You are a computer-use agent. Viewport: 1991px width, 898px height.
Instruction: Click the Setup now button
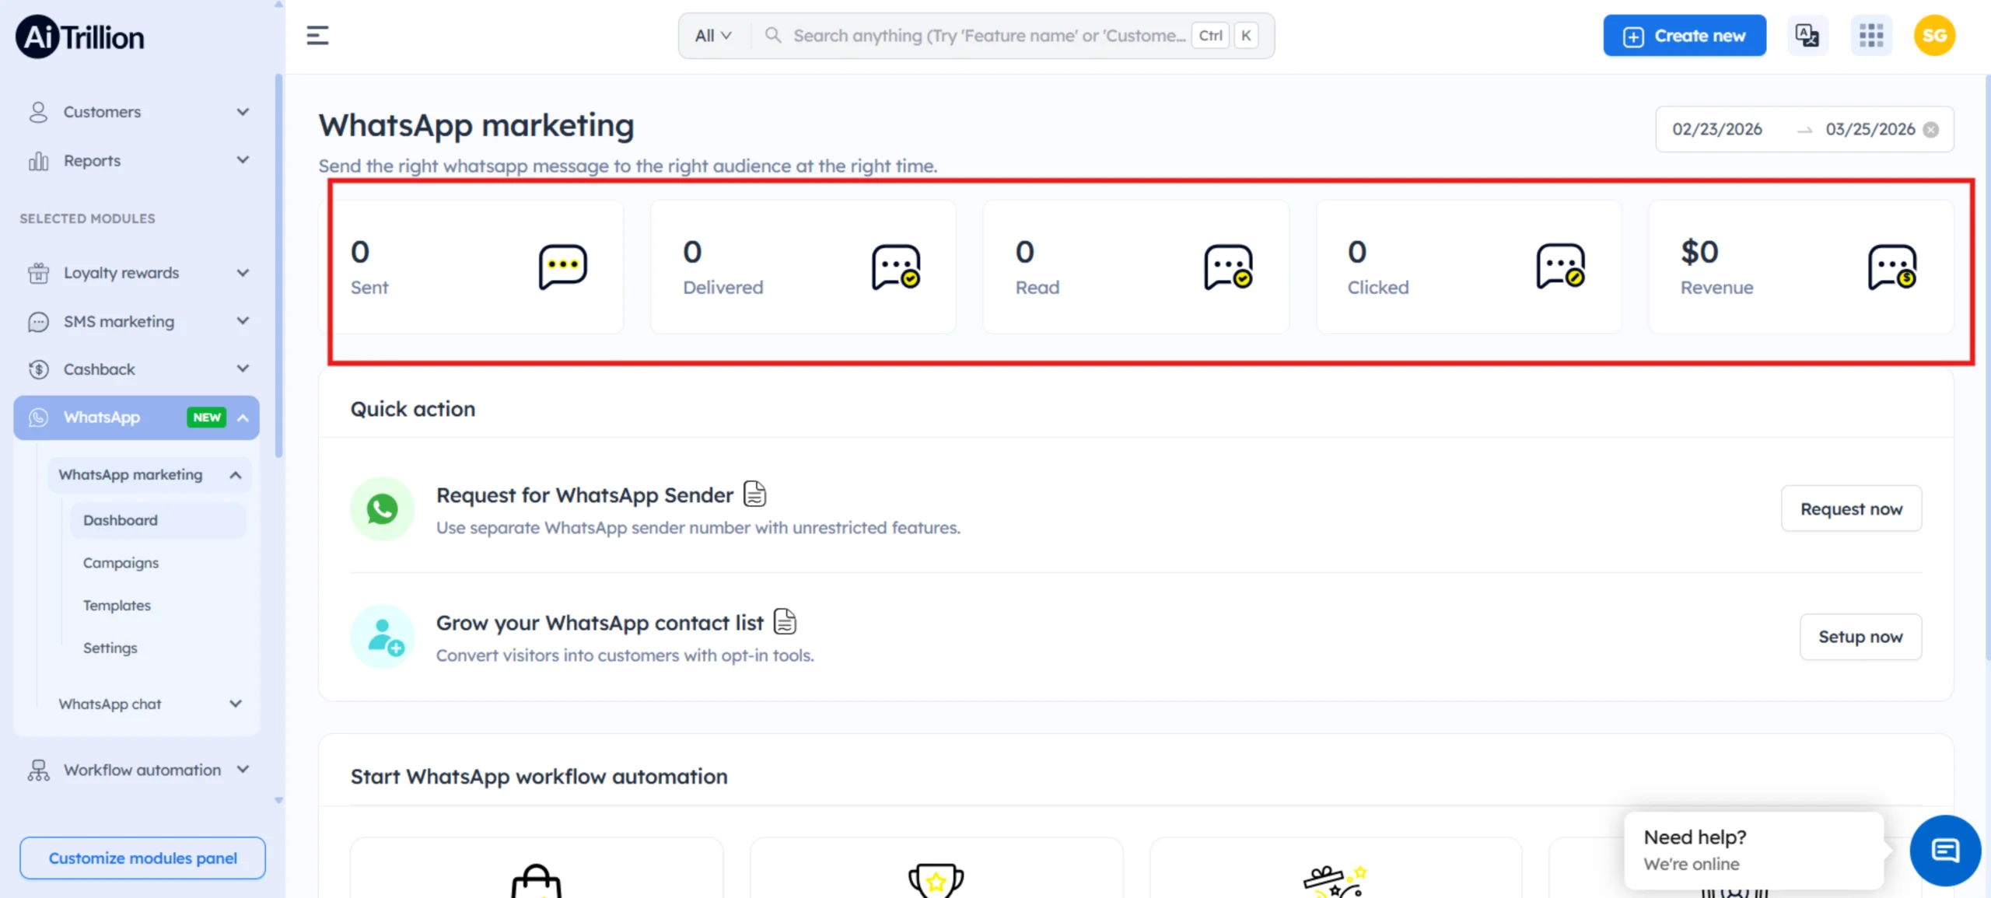(x=1860, y=636)
